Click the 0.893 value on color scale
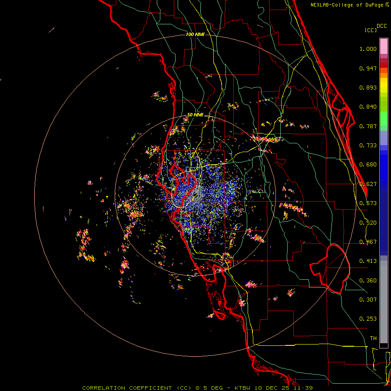This screenshot has width=391, height=391. 368,87
